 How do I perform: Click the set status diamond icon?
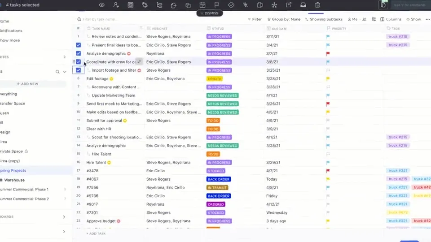click(231, 5)
